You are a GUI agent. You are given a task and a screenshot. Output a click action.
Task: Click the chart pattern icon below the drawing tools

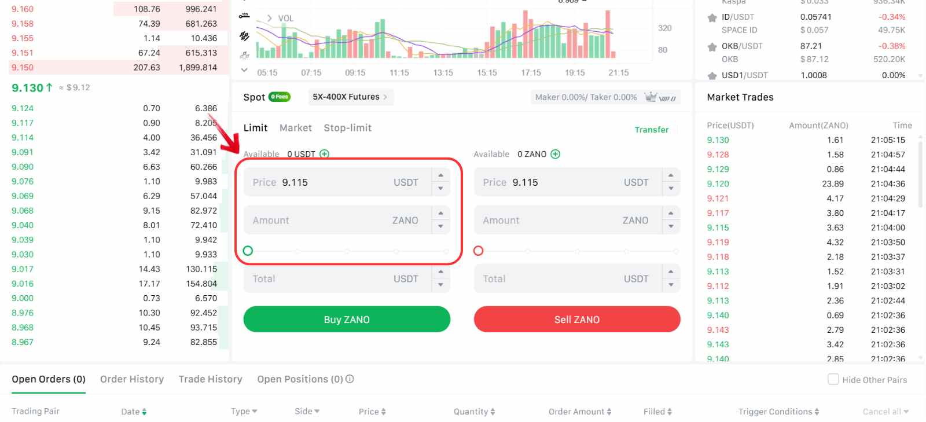(x=245, y=55)
